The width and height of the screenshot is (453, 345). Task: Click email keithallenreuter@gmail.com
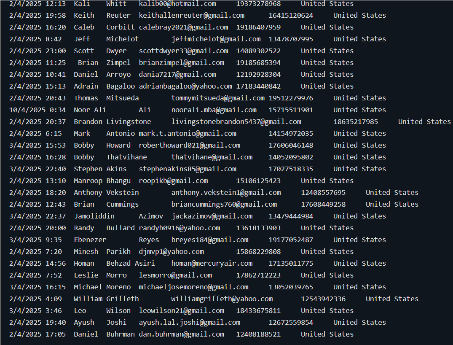[x=192, y=15]
